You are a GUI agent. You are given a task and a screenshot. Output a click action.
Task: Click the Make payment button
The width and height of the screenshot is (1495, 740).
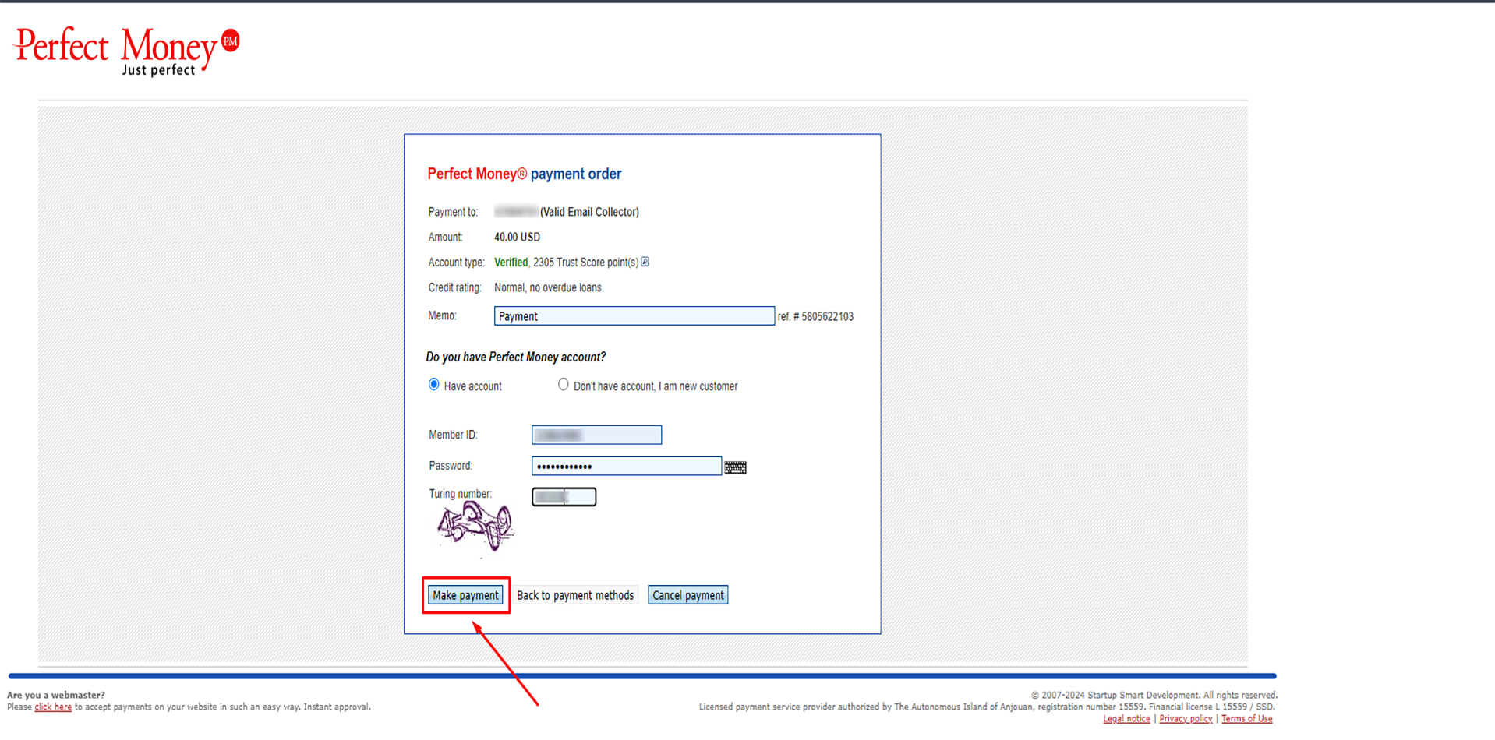(465, 595)
